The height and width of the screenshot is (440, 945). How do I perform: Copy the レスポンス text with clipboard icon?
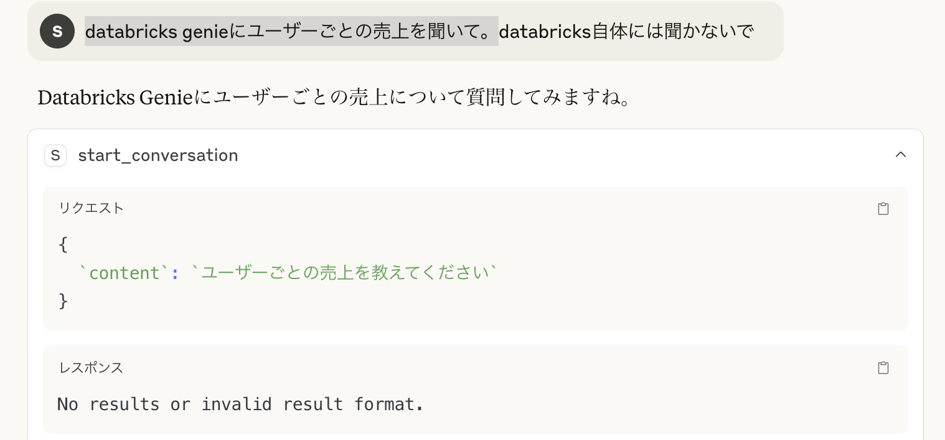883,368
